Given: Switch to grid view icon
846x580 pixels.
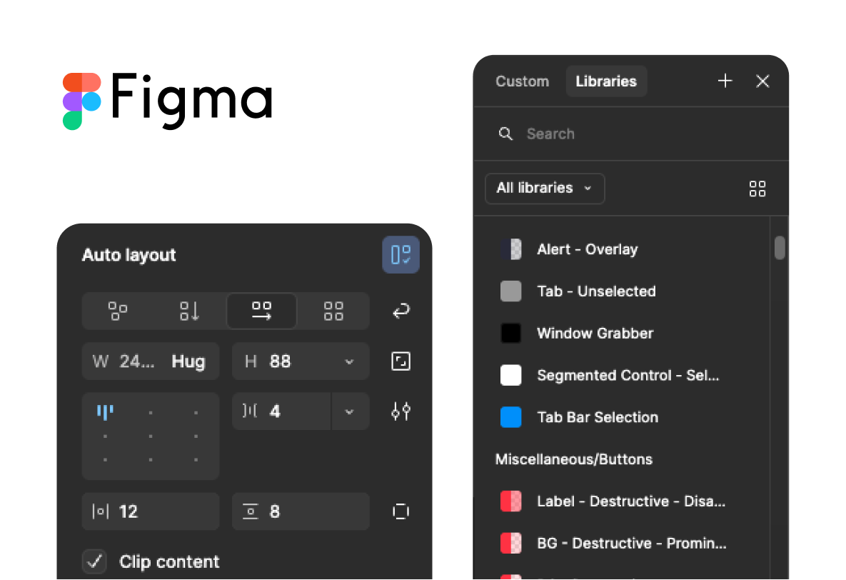Looking at the screenshot, I should [x=757, y=189].
